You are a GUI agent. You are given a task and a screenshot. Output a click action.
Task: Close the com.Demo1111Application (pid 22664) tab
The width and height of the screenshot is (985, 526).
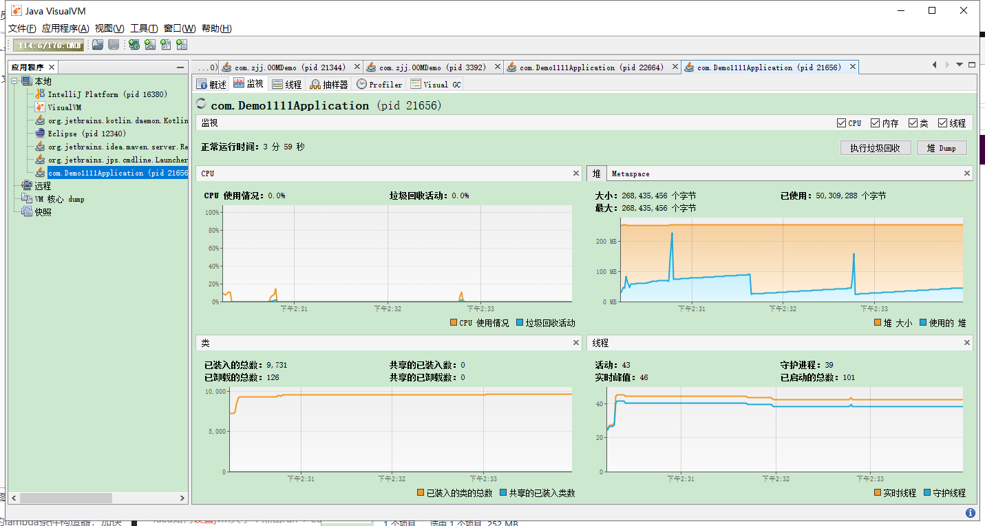tap(675, 67)
